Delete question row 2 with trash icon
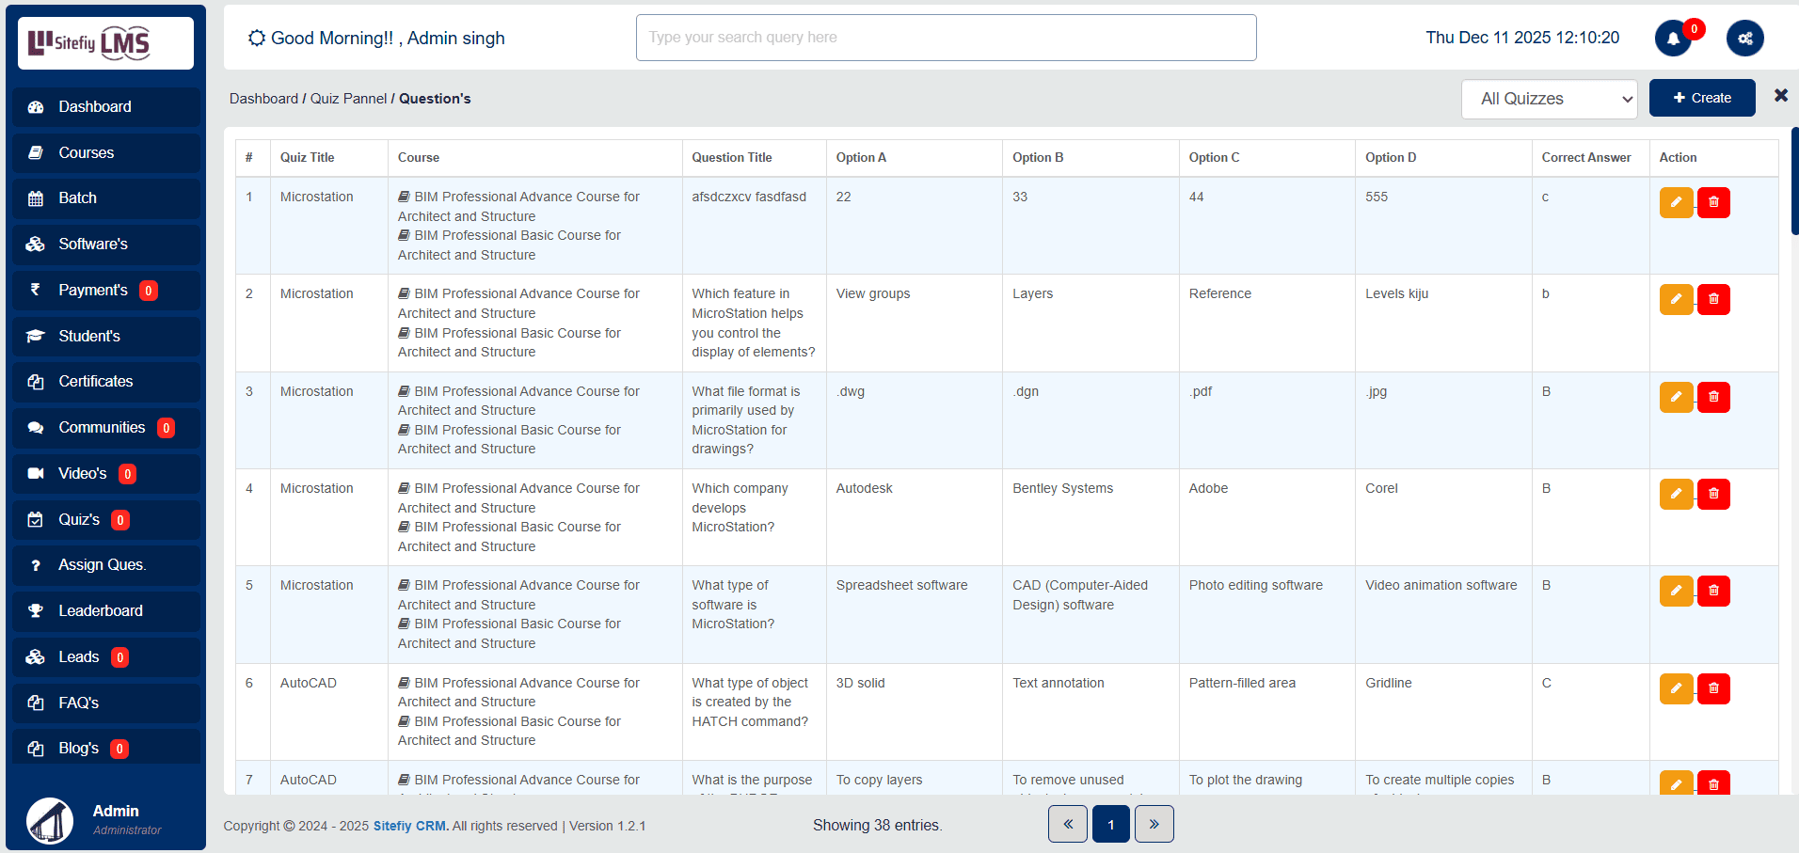This screenshot has height=853, width=1799. point(1713,299)
